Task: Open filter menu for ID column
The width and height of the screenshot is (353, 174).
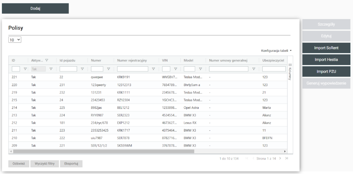Action: click(25, 69)
